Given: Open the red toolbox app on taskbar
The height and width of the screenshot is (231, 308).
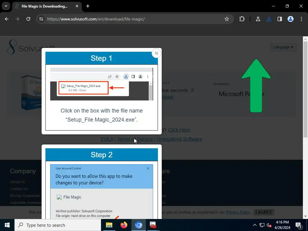Looking at the screenshot, I should click(x=153, y=225).
